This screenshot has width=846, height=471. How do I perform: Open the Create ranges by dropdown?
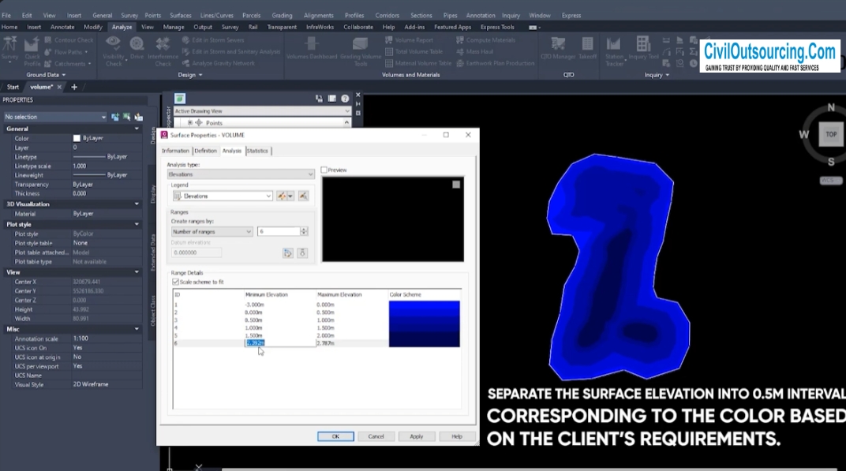click(211, 231)
